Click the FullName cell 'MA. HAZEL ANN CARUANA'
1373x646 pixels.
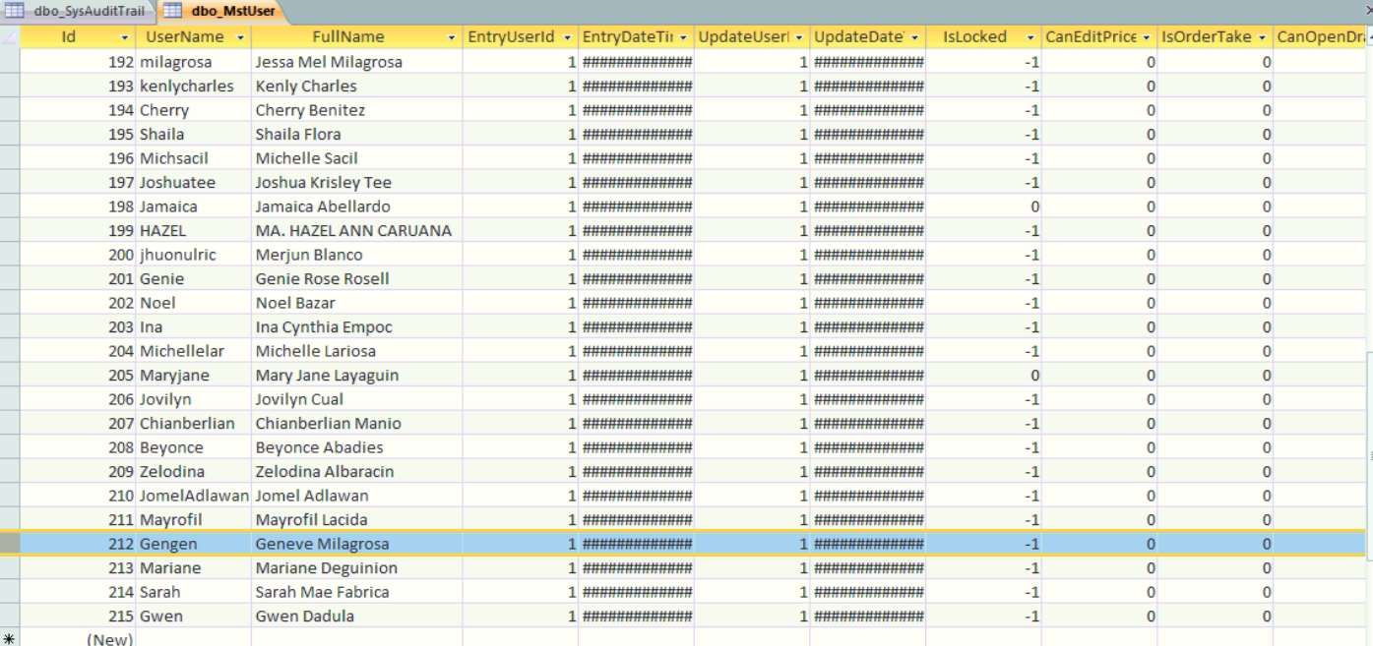353,231
